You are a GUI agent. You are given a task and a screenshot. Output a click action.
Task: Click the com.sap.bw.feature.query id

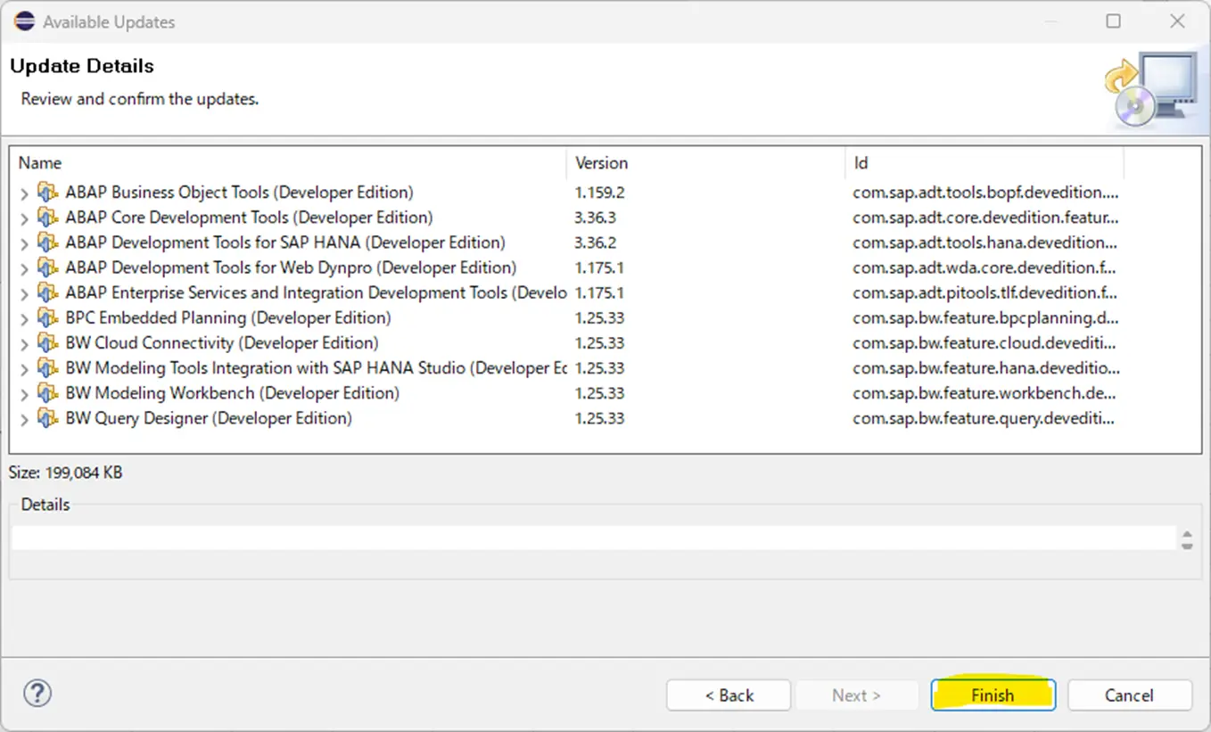(x=985, y=417)
